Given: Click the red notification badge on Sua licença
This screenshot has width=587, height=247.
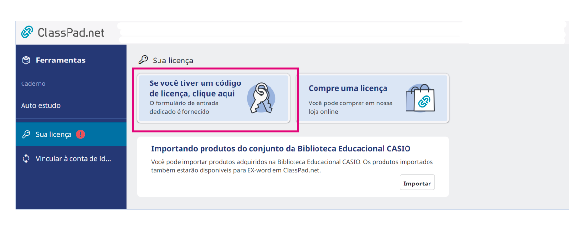Looking at the screenshot, I should click(x=81, y=134).
